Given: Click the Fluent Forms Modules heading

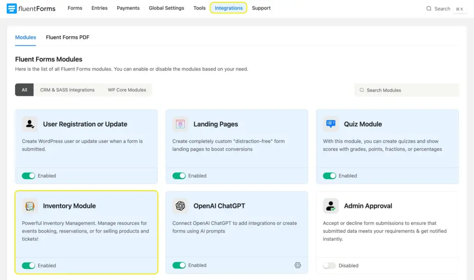Looking at the screenshot, I should [49, 59].
